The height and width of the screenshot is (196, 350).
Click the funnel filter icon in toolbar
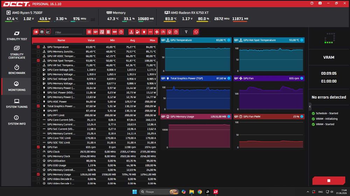coord(186,32)
